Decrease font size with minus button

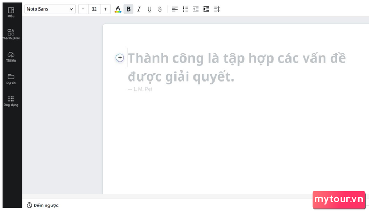[x=83, y=9]
